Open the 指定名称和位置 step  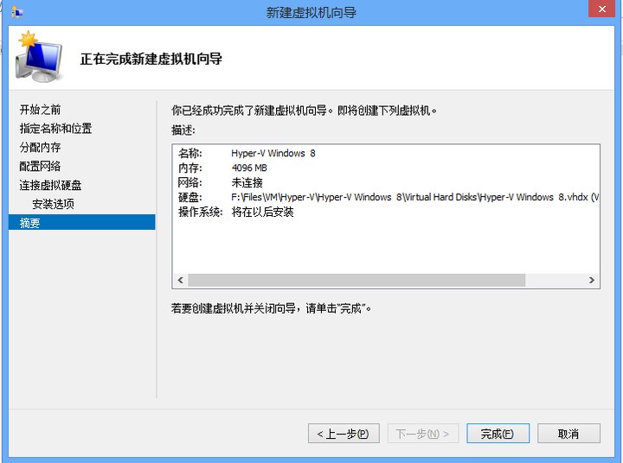[x=55, y=129]
